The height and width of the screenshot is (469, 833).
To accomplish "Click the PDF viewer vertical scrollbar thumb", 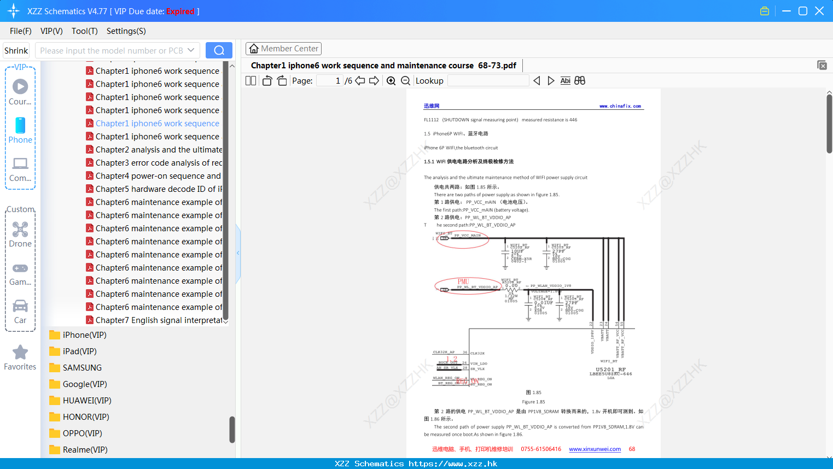I will (x=829, y=124).
